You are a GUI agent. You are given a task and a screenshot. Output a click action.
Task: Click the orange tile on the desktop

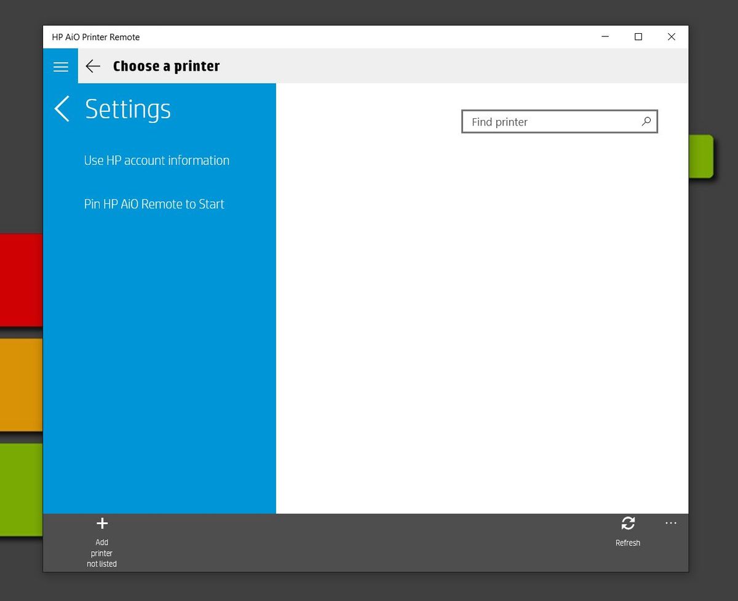22,384
